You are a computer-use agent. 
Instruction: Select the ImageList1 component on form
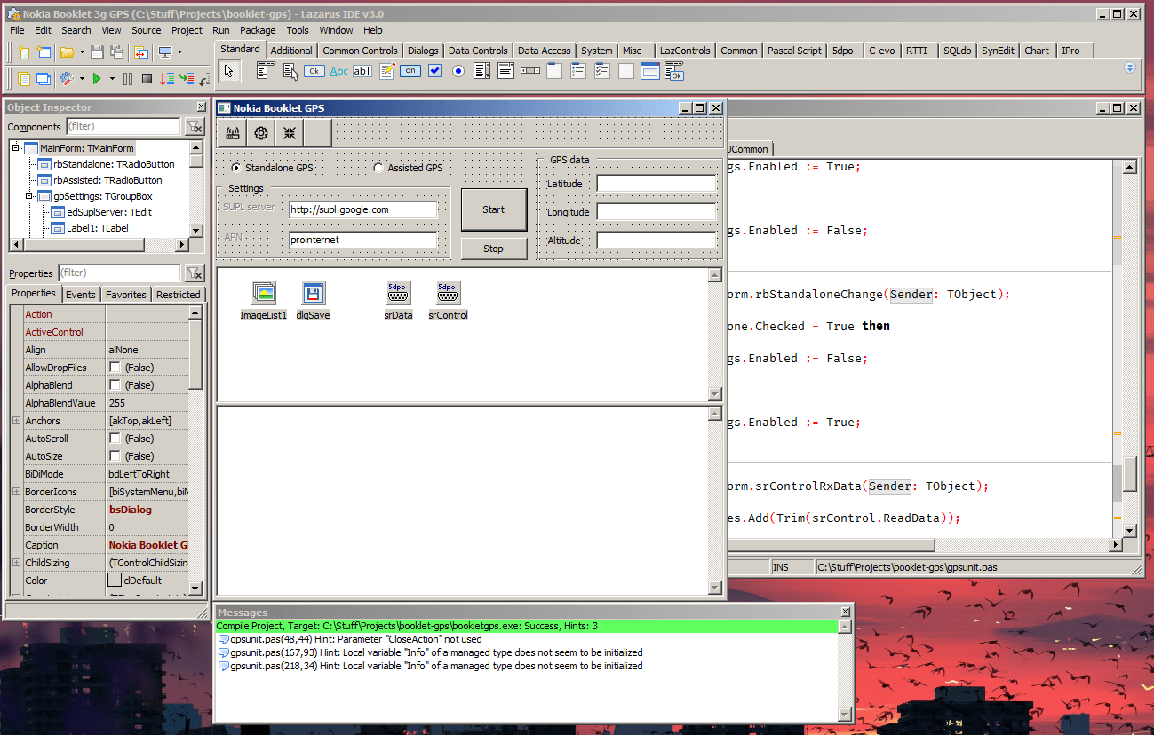pyautogui.click(x=264, y=293)
